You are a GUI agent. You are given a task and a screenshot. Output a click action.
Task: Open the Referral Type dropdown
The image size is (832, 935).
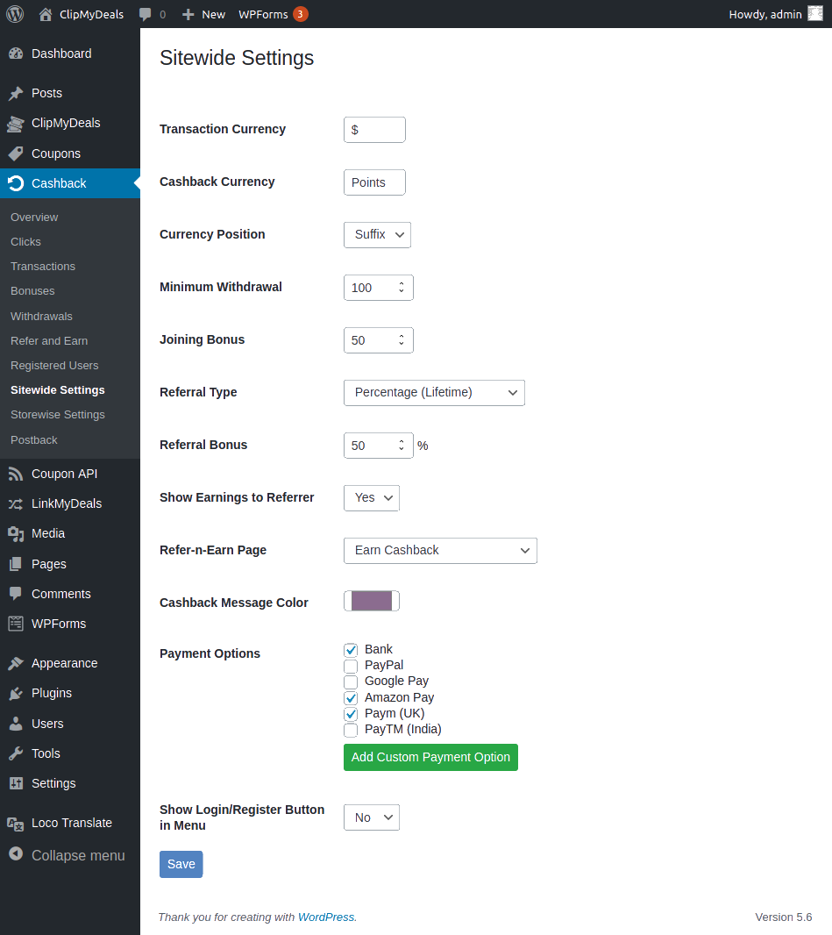(x=435, y=393)
